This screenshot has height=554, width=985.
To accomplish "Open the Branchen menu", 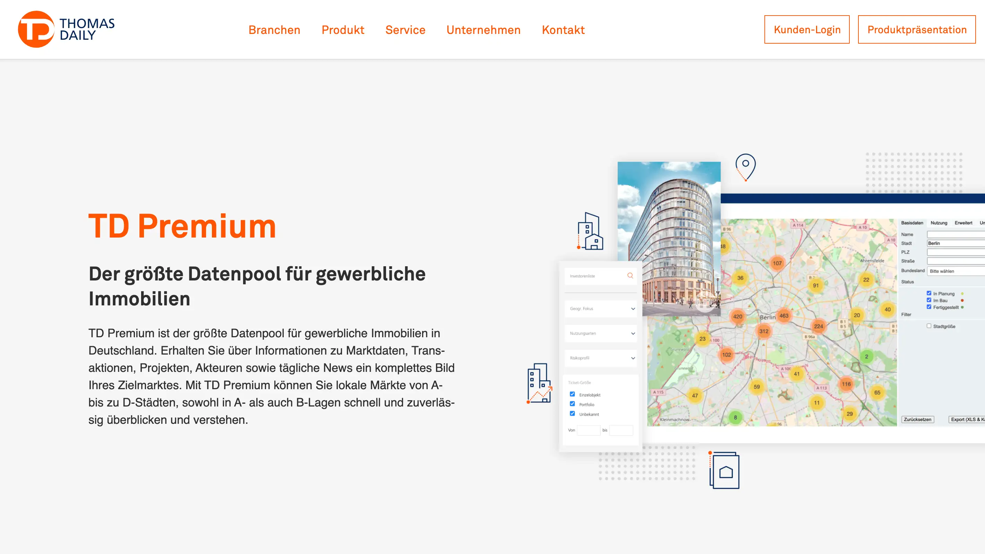I will [x=274, y=30].
